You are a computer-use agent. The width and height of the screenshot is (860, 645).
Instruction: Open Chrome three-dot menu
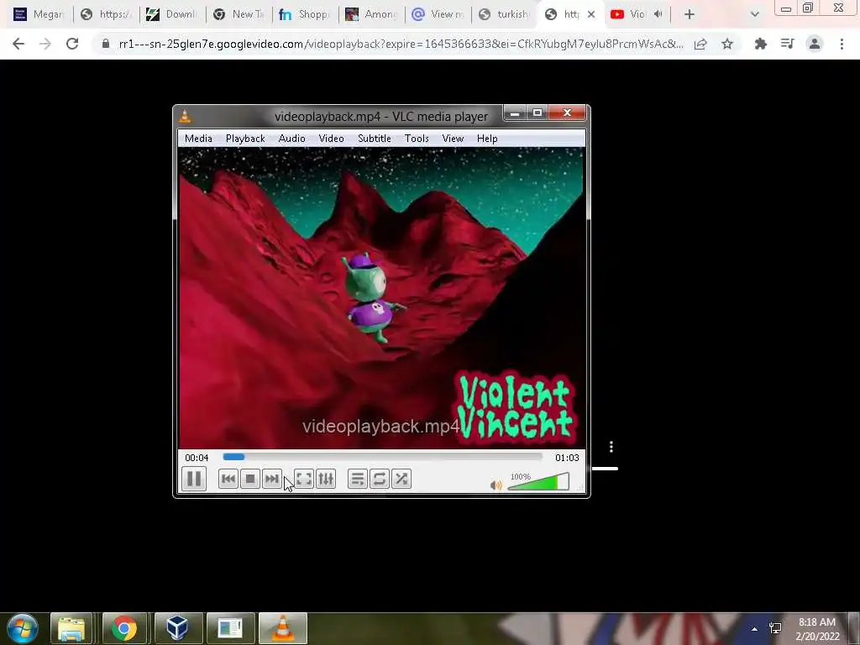click(x=842, y=44)
